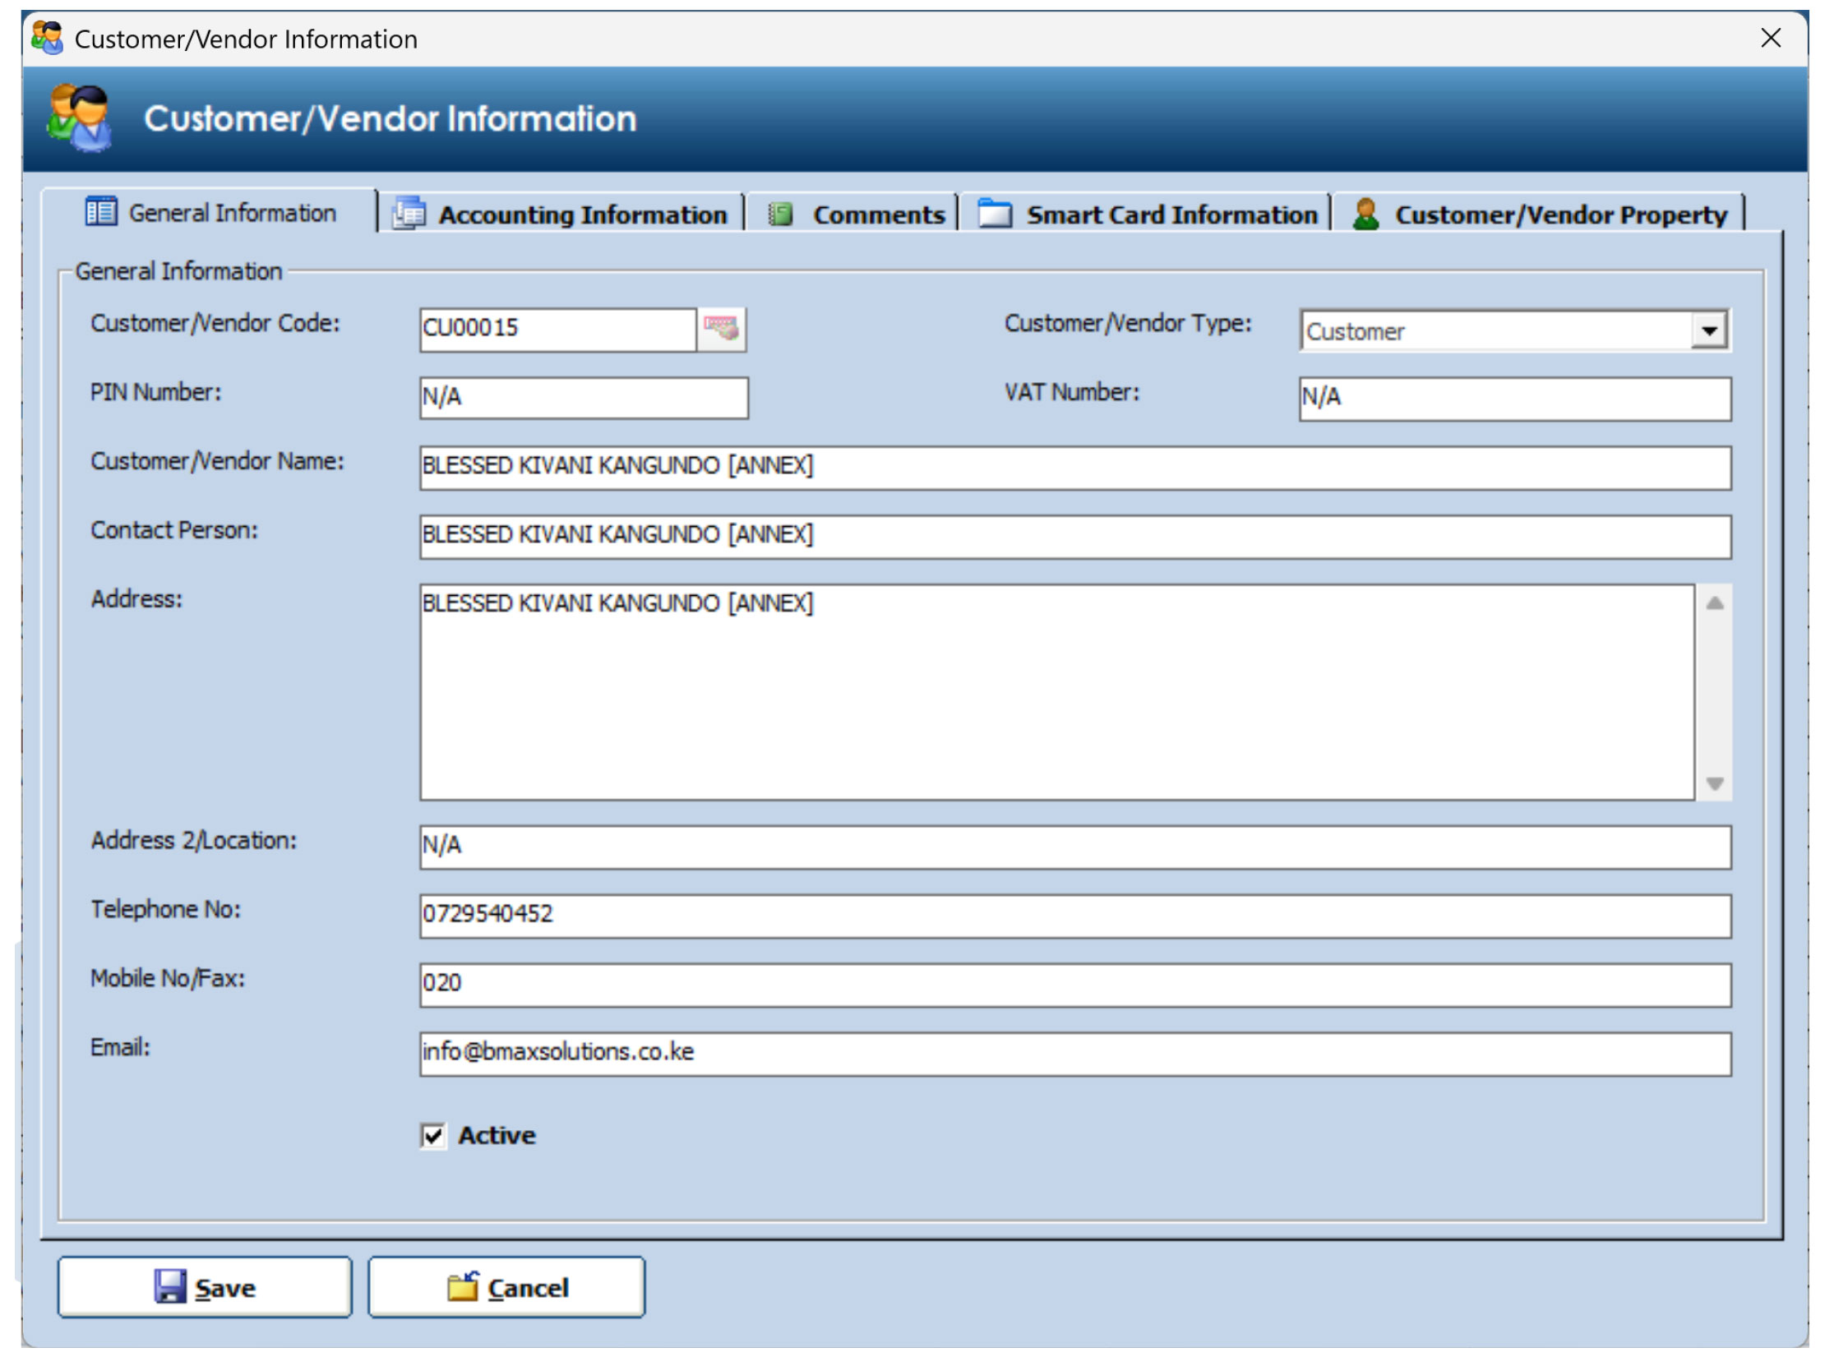
Task: Click the users icon in header banner
Action: coord(79,119)
